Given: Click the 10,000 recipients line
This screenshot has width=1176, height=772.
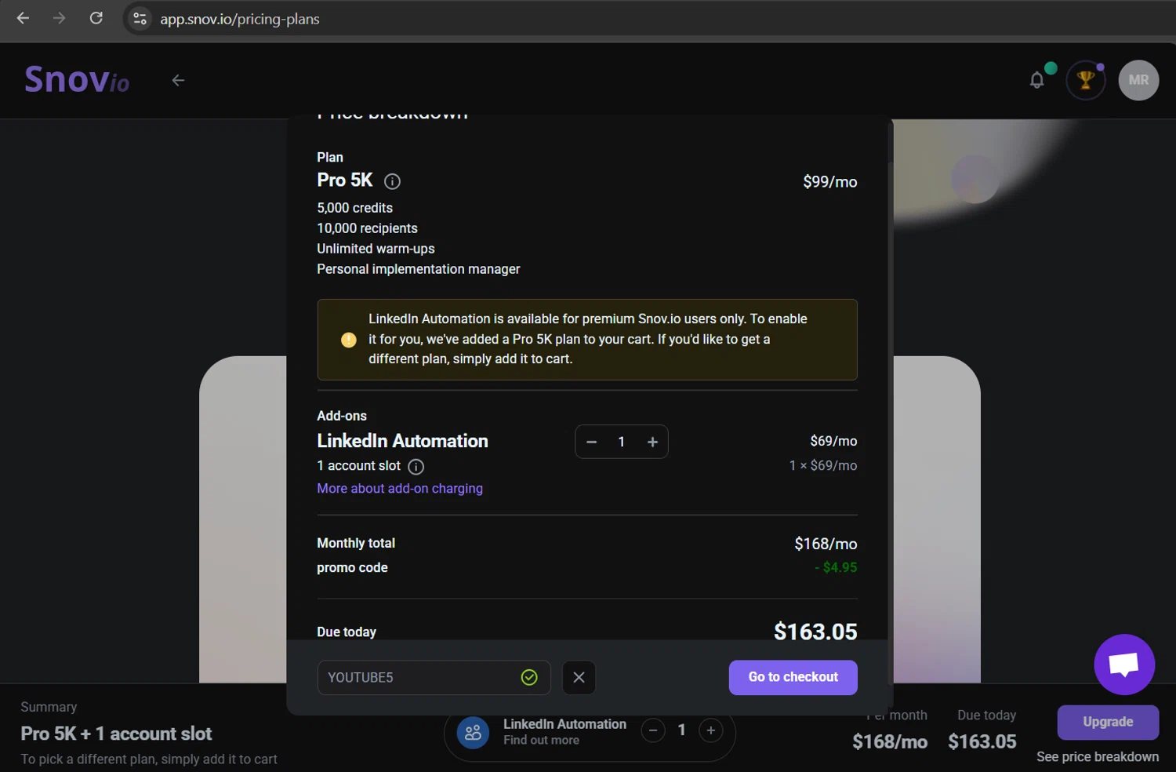Looking at the screenshot, I should (367, 228).
